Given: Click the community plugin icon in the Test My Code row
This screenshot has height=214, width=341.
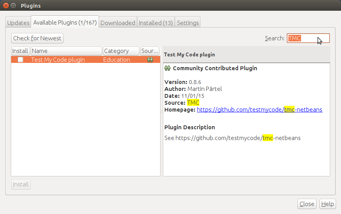Looking at the screenshot, I should 150,59.
